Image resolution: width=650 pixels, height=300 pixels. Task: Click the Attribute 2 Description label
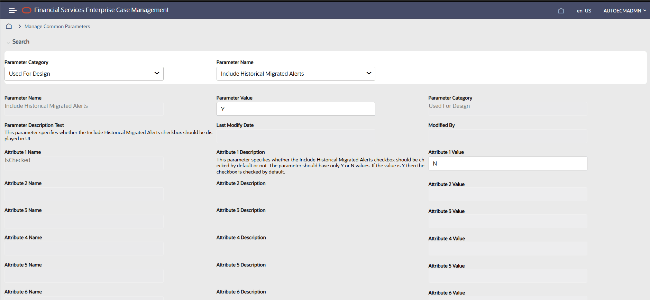point(241,183)
